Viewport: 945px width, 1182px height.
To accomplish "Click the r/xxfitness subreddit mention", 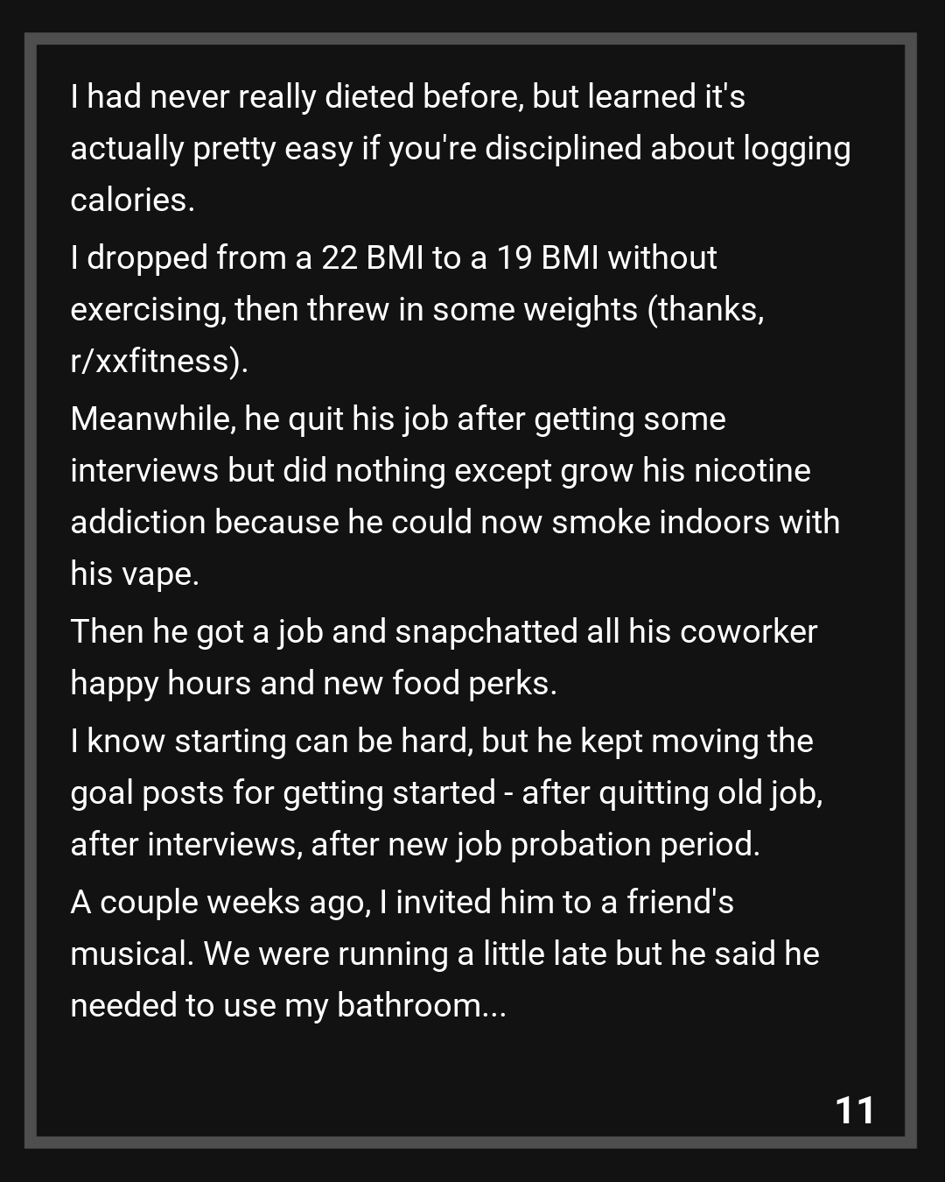I will [x=155, y=361].
